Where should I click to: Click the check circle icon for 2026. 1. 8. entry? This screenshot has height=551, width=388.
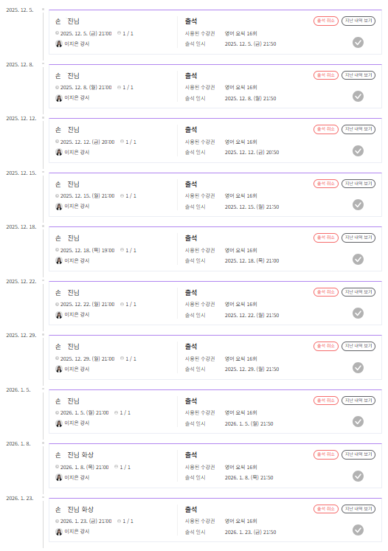(358, 477)
